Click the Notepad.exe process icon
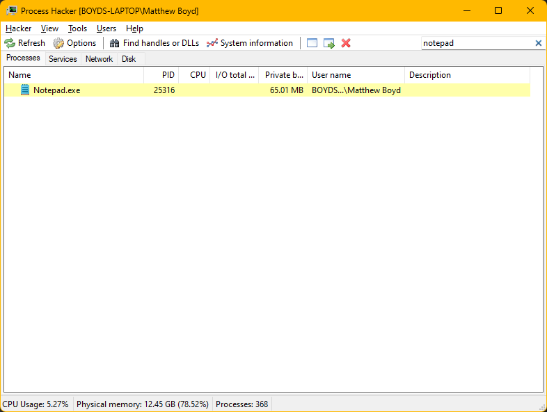Viewport: 547px width, 412px height. [x=25, y=90]
